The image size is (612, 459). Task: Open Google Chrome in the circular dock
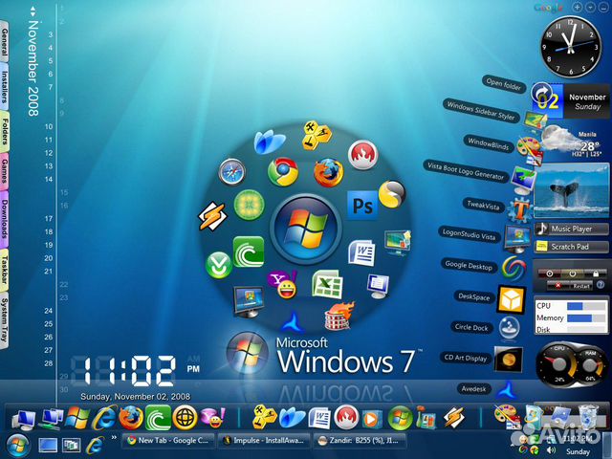point(283,171)
